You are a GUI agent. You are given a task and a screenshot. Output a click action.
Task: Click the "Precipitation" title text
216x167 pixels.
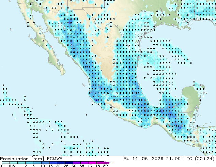14,159
